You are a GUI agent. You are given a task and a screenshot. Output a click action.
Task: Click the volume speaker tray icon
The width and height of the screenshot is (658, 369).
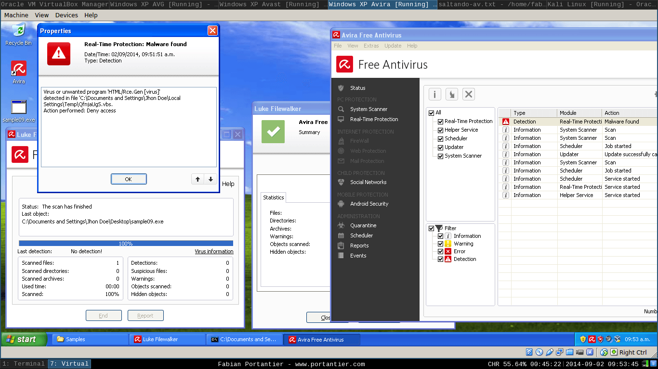[x=609, y=339]
